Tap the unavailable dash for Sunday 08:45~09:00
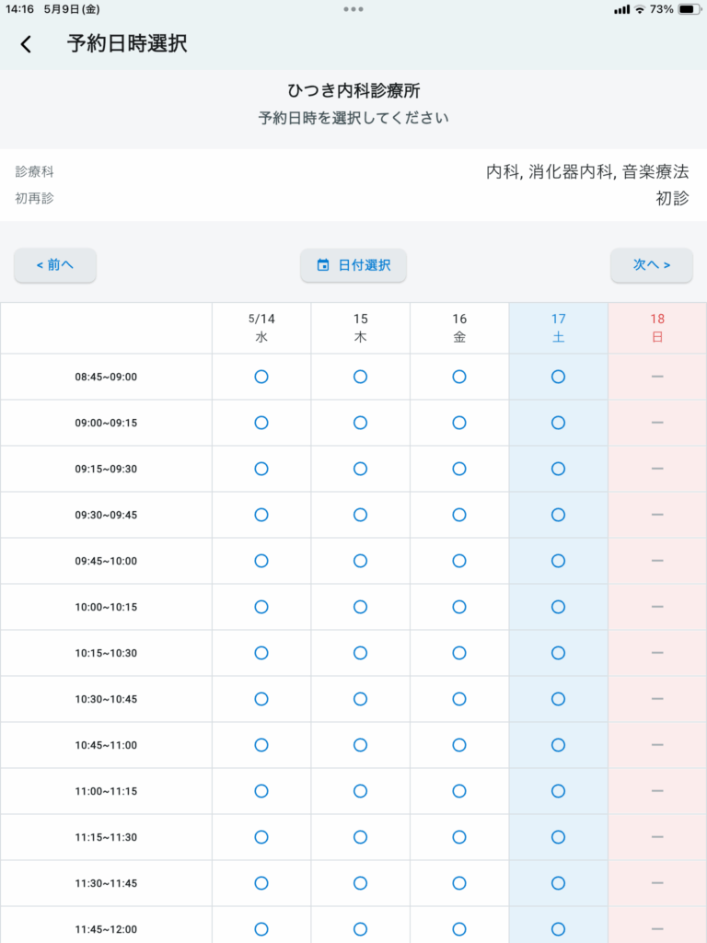 click(657, 377)
